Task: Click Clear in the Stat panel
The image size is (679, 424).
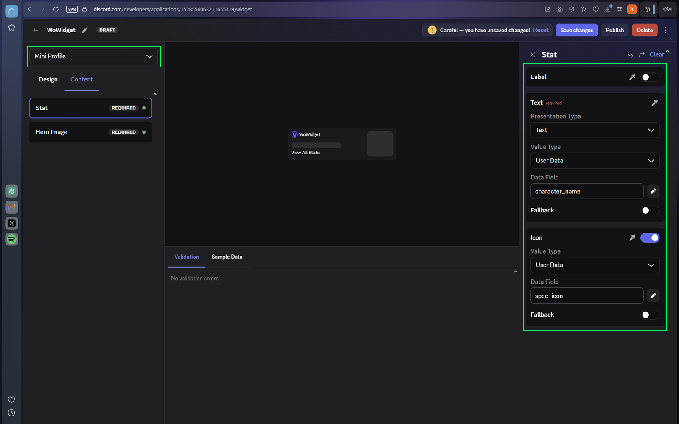Action: pyautogui.click(x=657, y=55)
